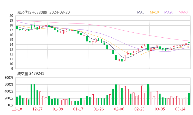Click the 01-08 date axis label

58,109
